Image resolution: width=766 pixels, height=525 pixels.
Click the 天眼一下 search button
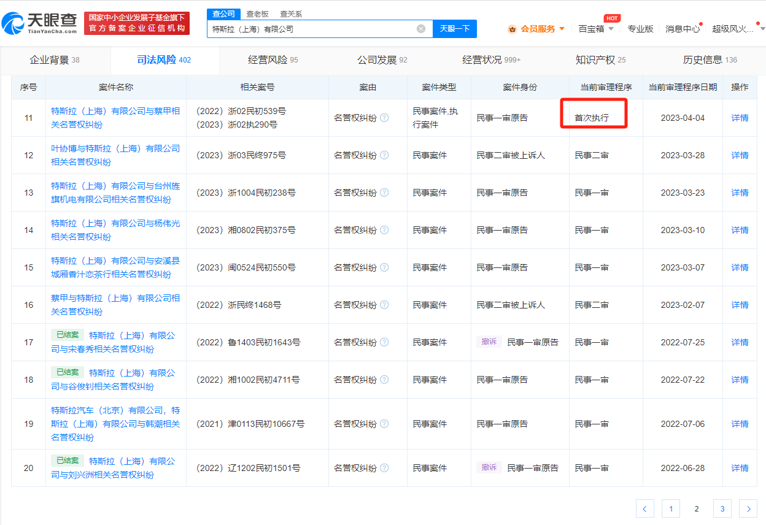pos(454,29)
